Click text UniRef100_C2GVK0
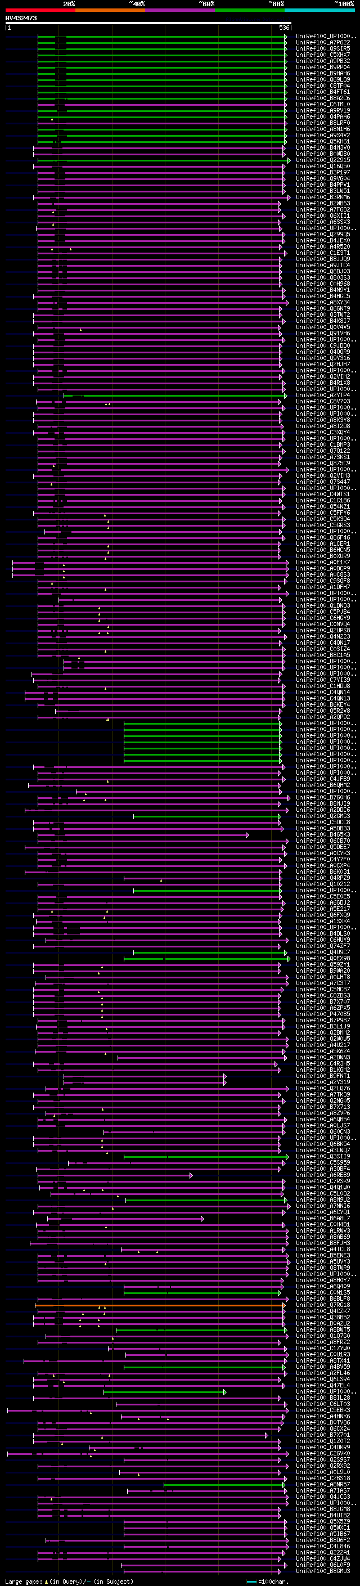This screenshot has width=360, height=1586. coord(323,1453)
